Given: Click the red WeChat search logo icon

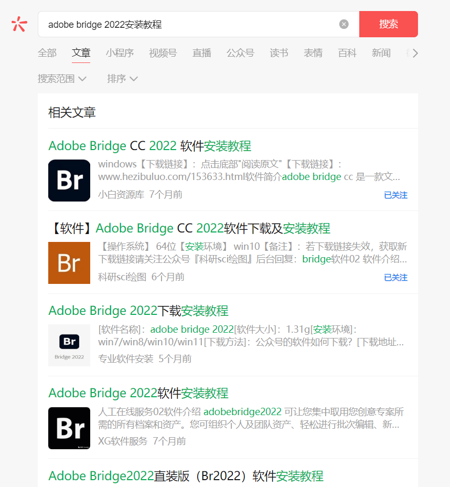Looking at the screenshot, I should coord(19,24).
